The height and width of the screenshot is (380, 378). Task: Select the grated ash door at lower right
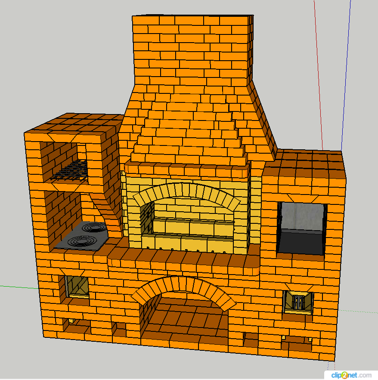tap(297, 301)
